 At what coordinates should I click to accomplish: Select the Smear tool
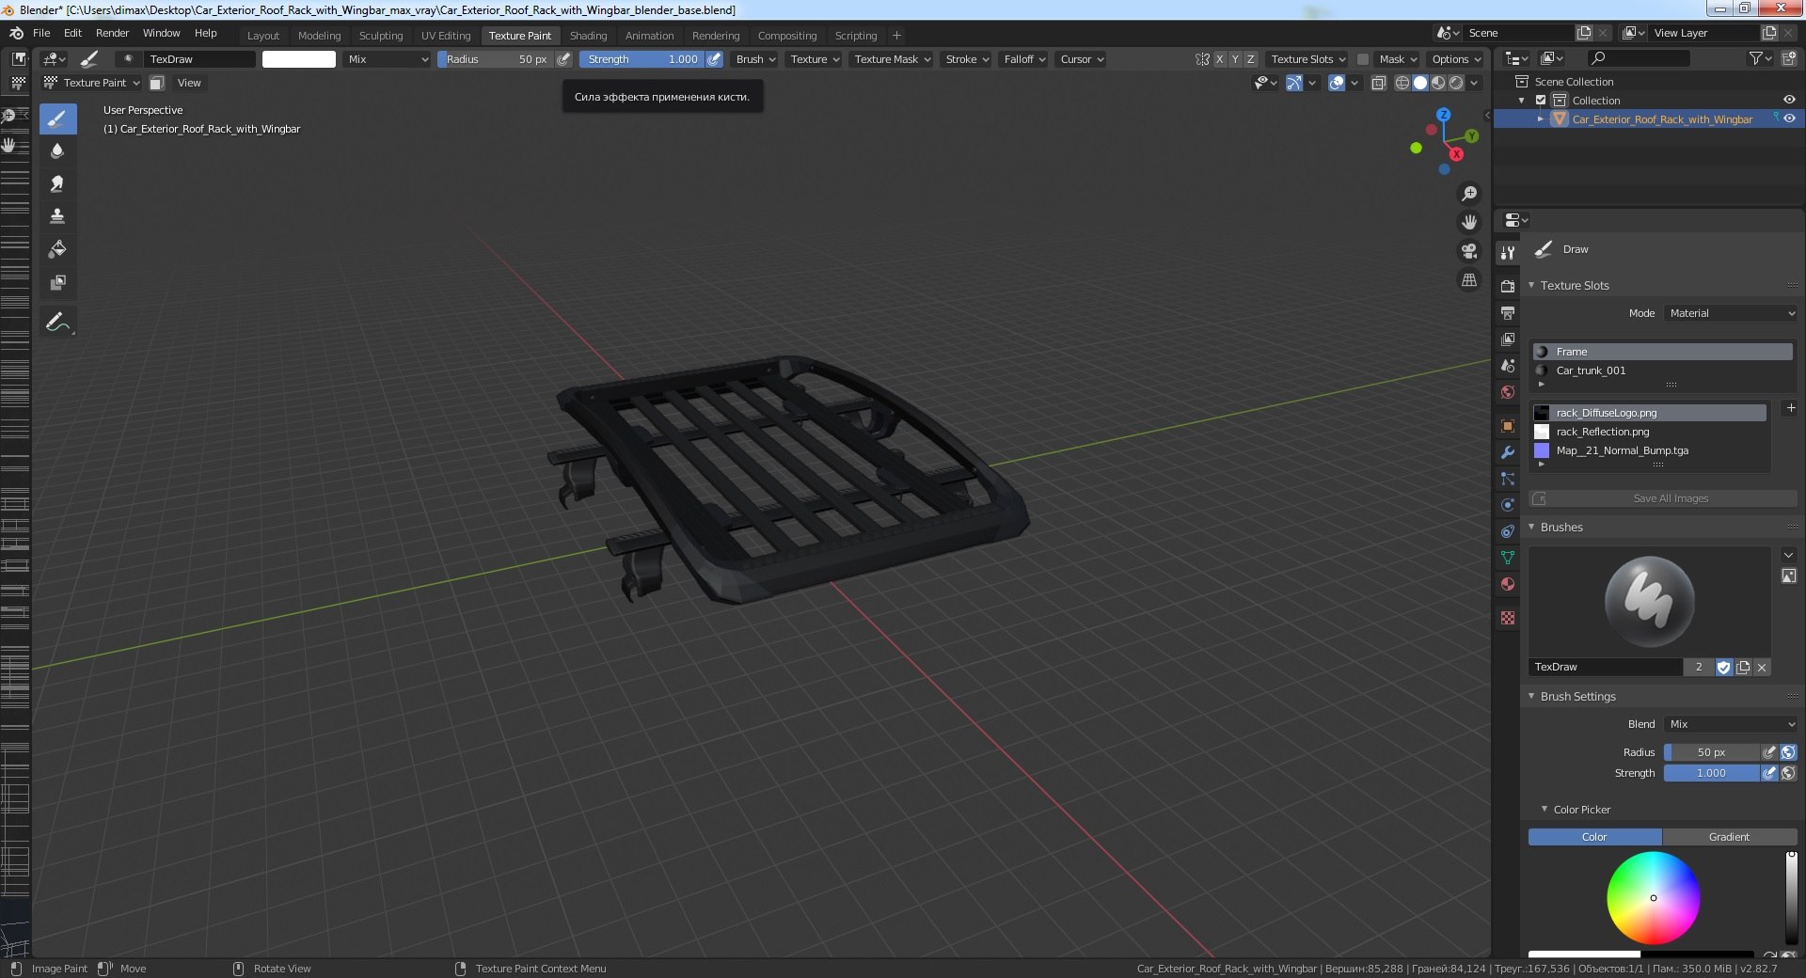(x=57, y=183)
